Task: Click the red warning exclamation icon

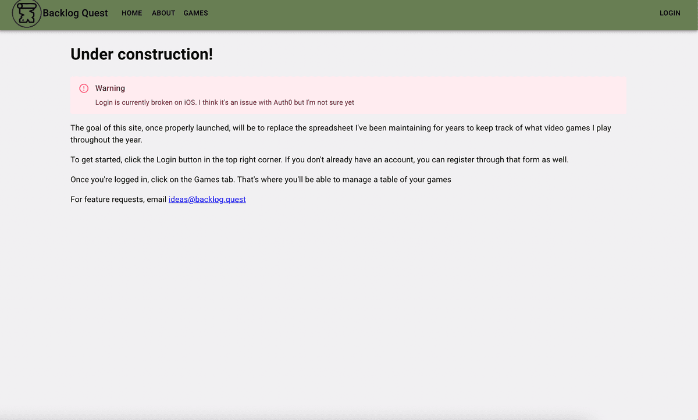Action: tap(84, 88)
